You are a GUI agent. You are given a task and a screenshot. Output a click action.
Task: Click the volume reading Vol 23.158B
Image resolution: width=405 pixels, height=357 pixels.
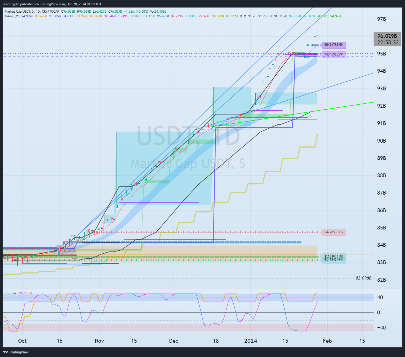point(158,12)
